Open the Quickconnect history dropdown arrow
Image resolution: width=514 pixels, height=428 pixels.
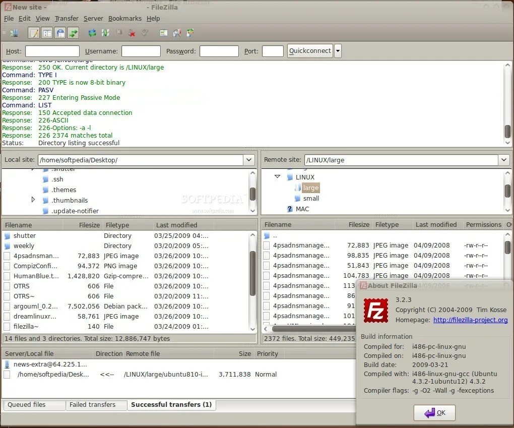tap(338, 51)
